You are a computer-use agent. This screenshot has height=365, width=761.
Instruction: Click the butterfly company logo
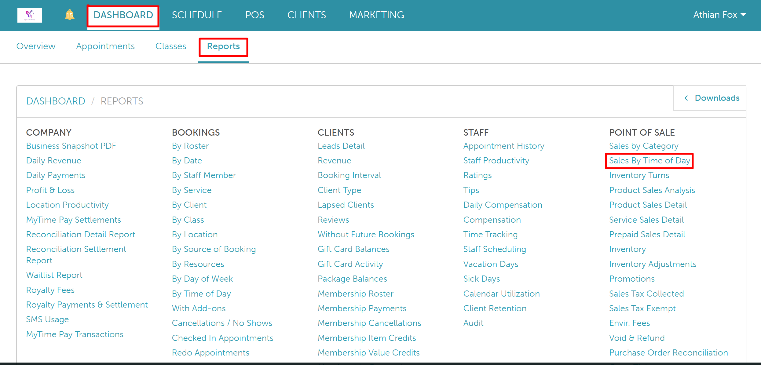pos(29,15)
